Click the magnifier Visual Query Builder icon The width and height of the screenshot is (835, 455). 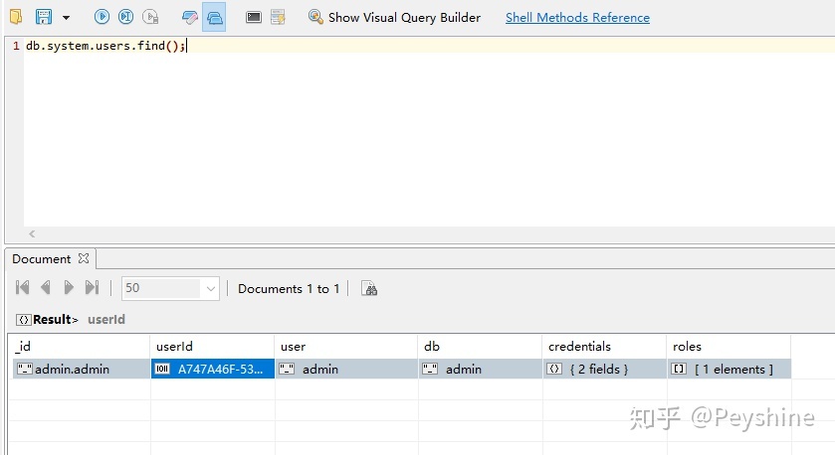(x=315, y=17)
